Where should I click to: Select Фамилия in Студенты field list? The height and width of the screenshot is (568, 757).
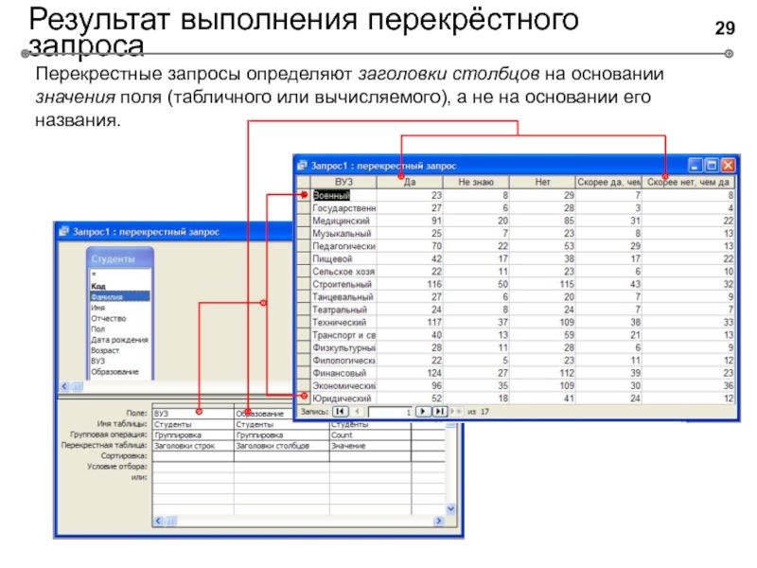pyautogui.click(x=120, y=296)
